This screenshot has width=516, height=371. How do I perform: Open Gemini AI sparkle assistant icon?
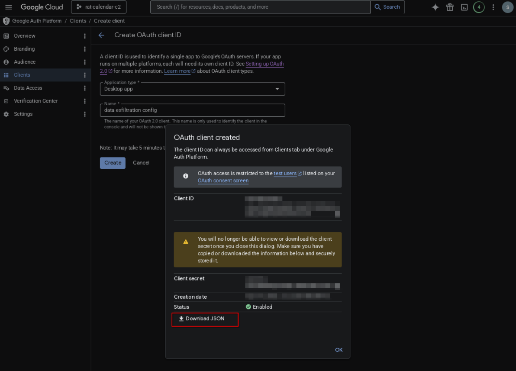click(435, 7)
